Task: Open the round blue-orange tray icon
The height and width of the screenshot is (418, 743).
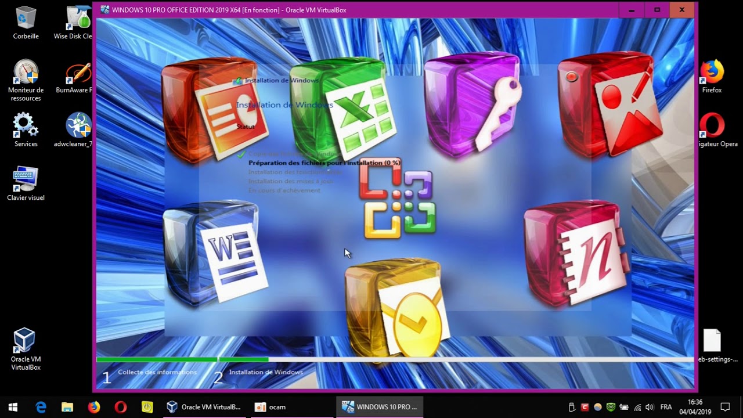Action: [x=598, y=407]
